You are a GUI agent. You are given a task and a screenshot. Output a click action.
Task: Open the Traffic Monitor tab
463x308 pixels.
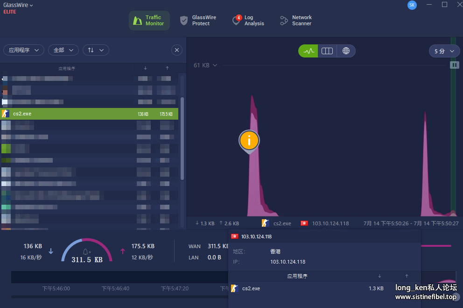(149, 21)
